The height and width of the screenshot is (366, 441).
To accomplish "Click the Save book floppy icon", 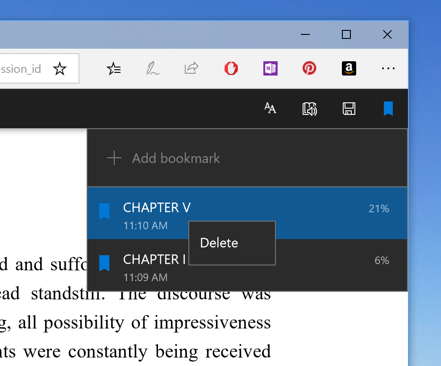I will (349, 109).
